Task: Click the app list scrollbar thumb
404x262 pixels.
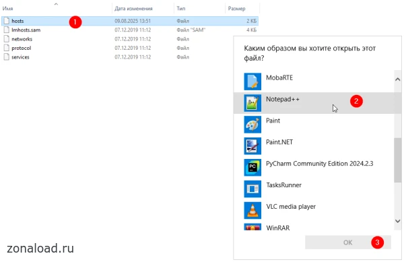Action: (x=397, y=160)
